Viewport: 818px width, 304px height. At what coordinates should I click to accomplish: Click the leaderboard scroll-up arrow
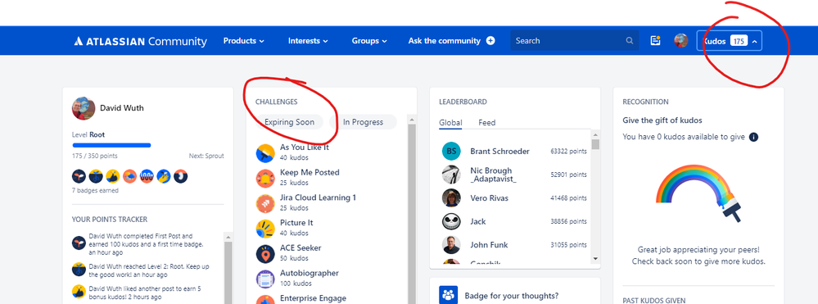point(595,134)
